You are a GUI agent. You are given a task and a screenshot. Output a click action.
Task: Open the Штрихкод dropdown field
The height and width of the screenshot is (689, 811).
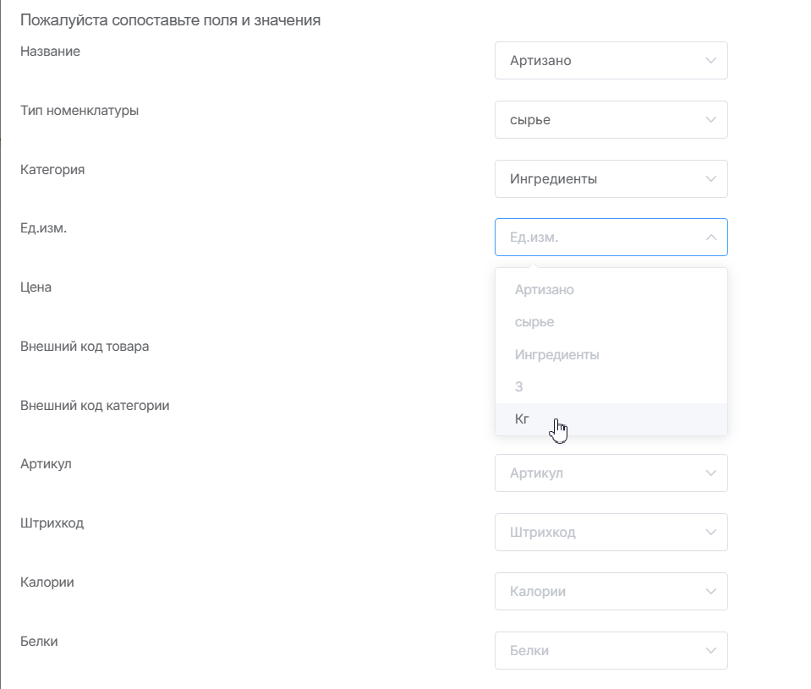point(600,533)
